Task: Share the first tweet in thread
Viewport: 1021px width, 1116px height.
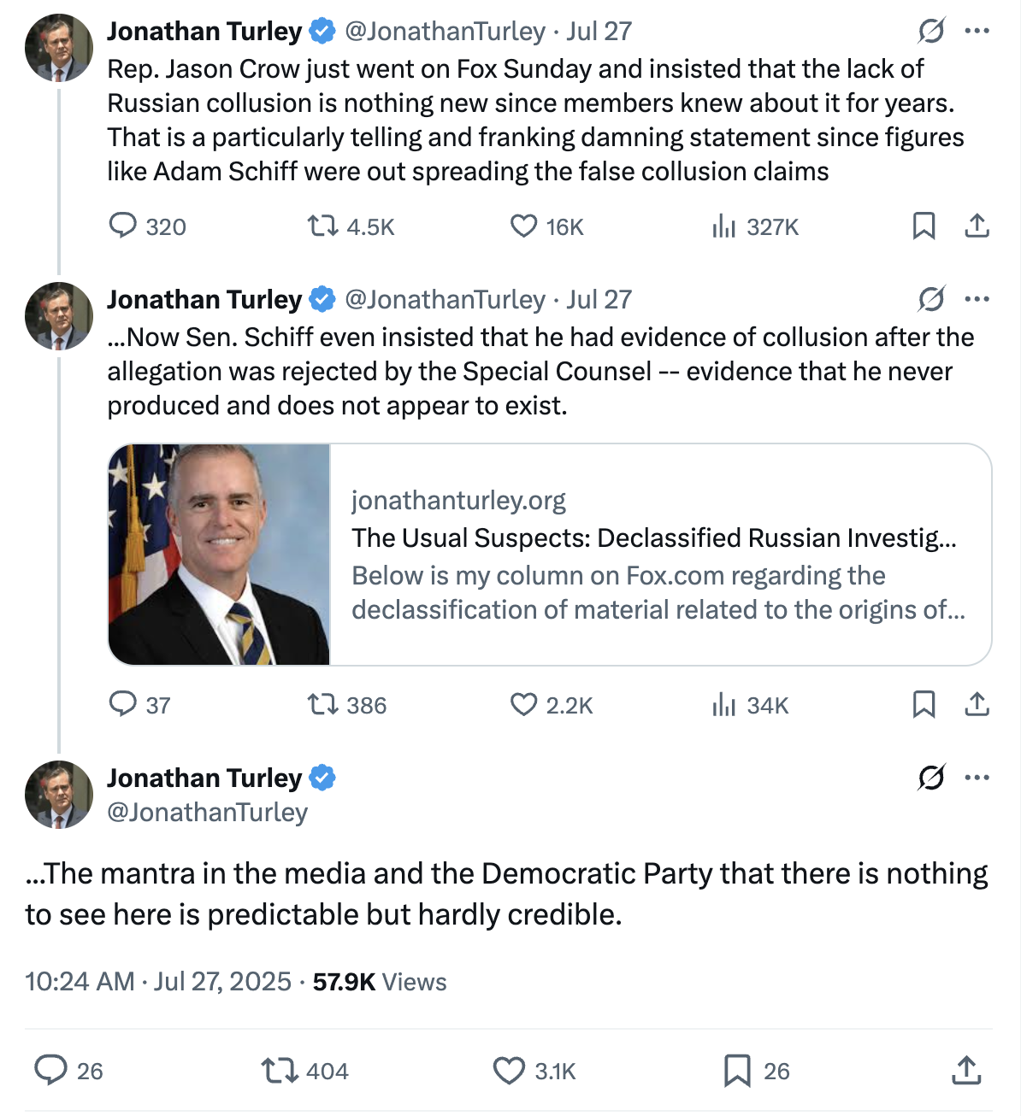Action: coord(977,226)
